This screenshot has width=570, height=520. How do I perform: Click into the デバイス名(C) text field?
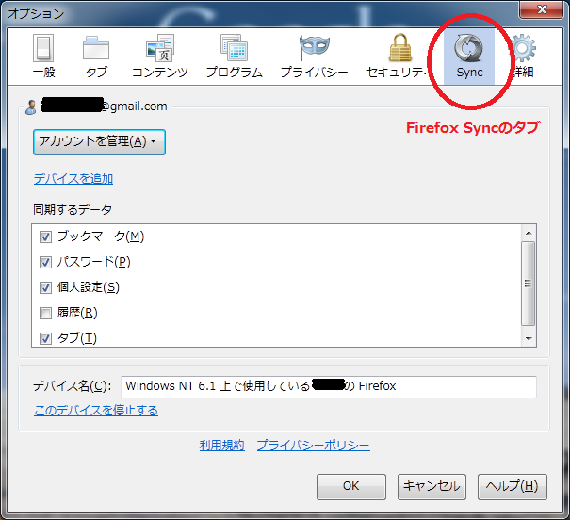(329, 386)
